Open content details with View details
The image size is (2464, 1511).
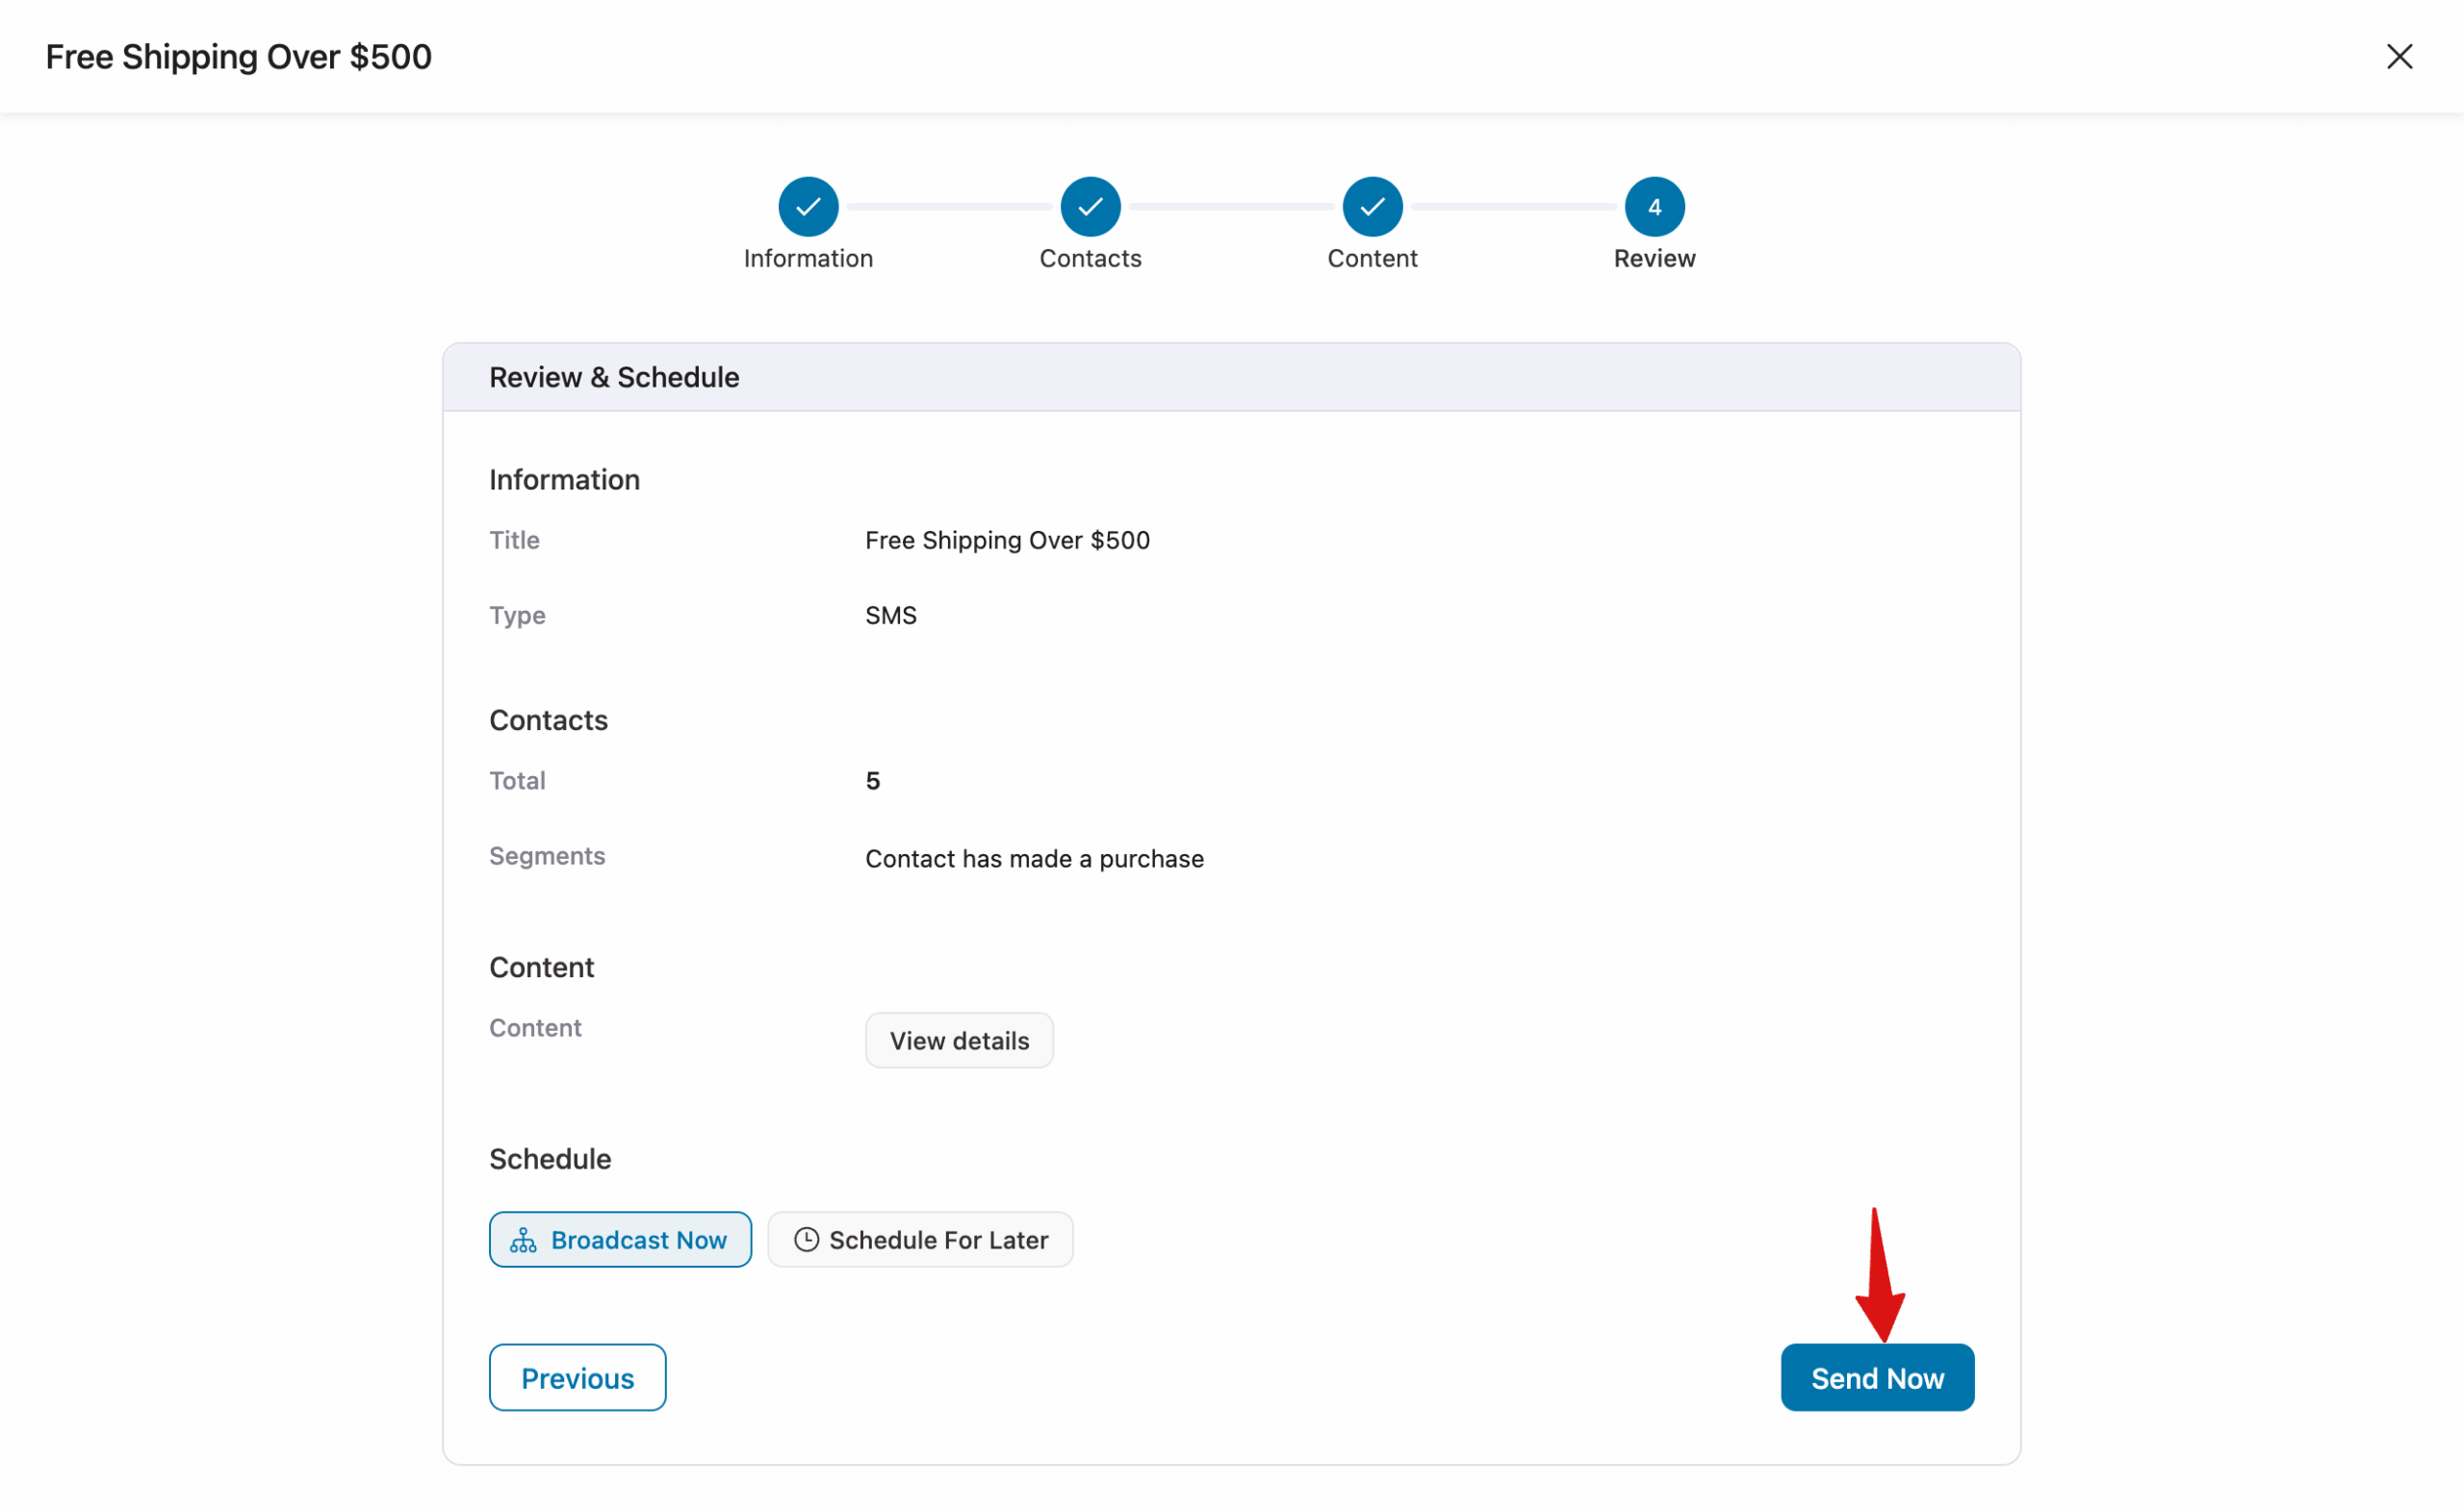(958, 1040)
